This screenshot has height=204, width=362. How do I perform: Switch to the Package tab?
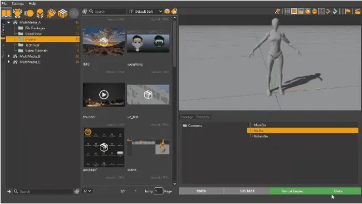(x=186, y=117)
